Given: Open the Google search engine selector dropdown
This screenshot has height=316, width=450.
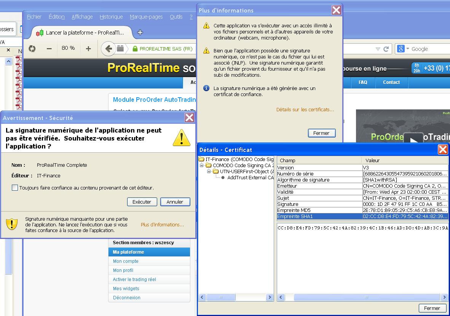Looking at the screenshot, I should click(403, 49).
